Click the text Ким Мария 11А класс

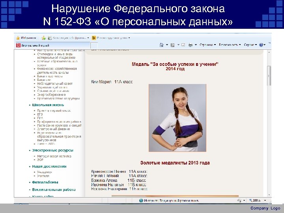click(112, 82)
